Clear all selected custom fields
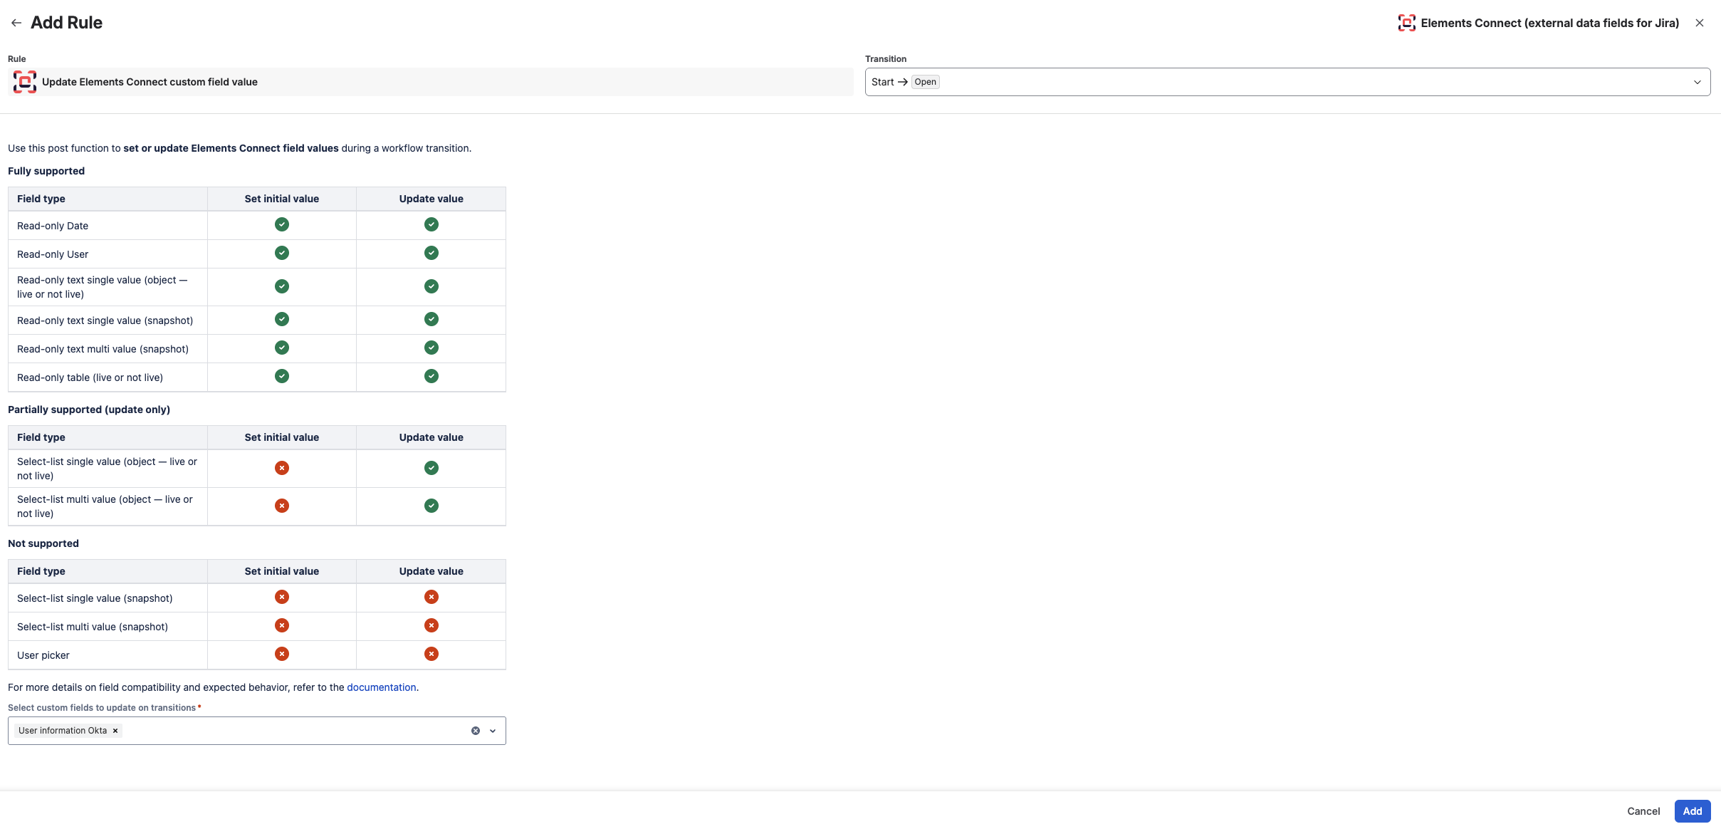The height and width of the screenshot is (829, 1721). [x=476, y=731]
